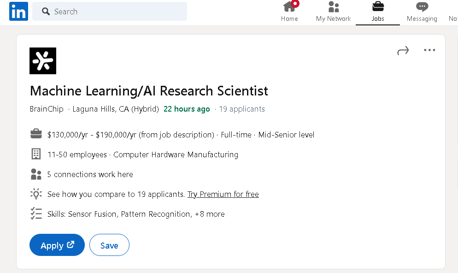Open the BrainChip company link
The height and width of the screenshot is (273, 458).
[x=47, y=109]
